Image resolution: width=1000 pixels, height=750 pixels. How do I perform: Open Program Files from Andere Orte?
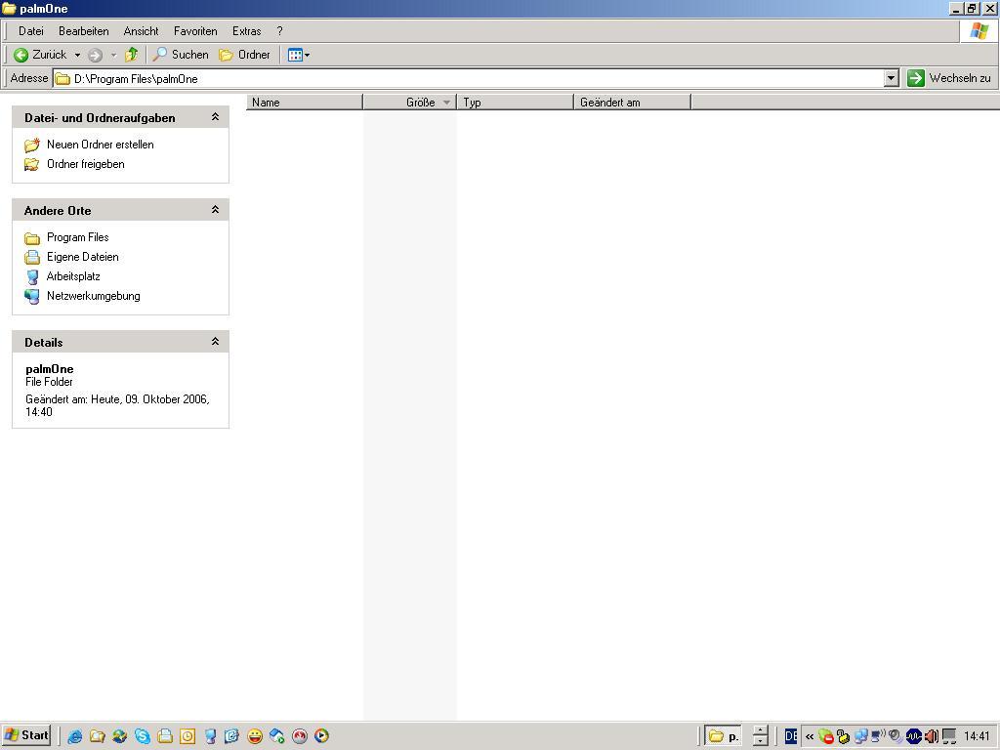[78, 237]
